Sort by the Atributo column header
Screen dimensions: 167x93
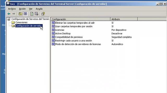[x=124, y=19]
